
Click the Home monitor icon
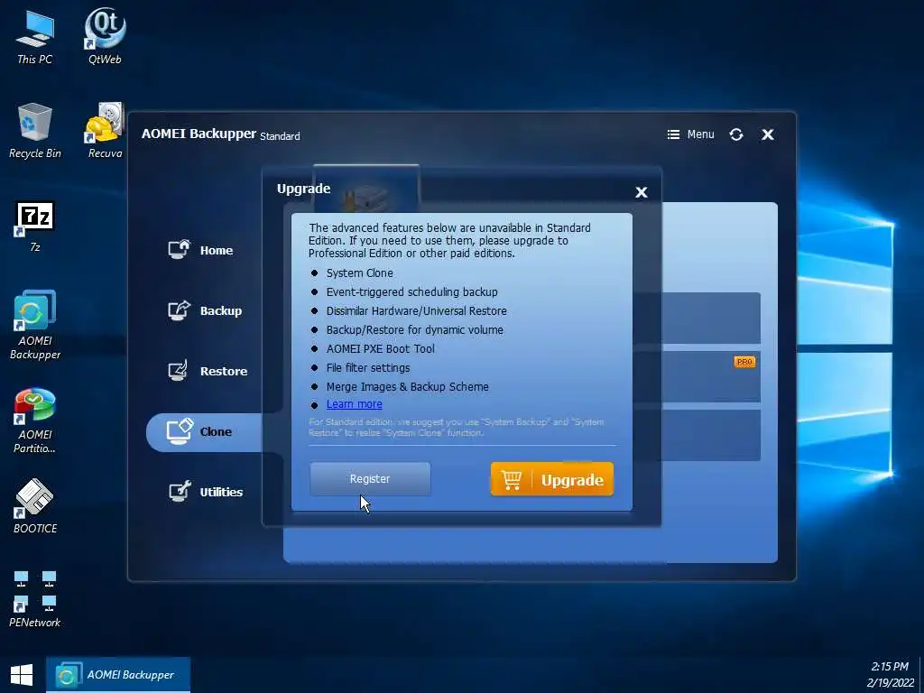coord(180,249)
